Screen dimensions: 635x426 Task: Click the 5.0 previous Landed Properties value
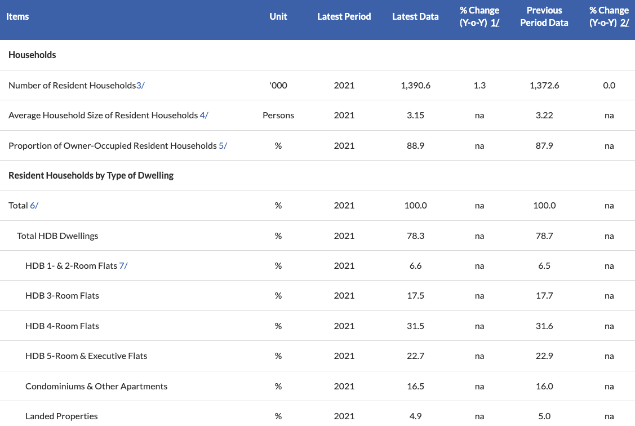click(544, 416)
